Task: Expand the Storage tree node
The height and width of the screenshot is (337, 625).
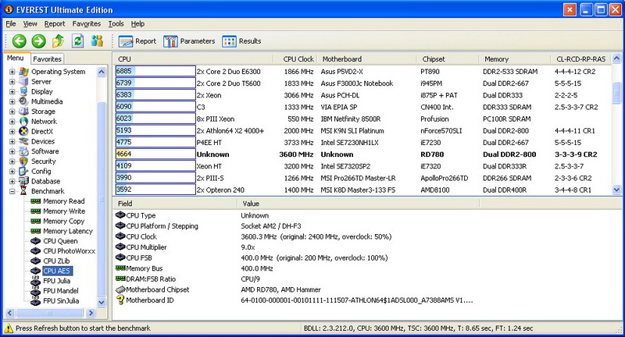Action: coord(12,112)
